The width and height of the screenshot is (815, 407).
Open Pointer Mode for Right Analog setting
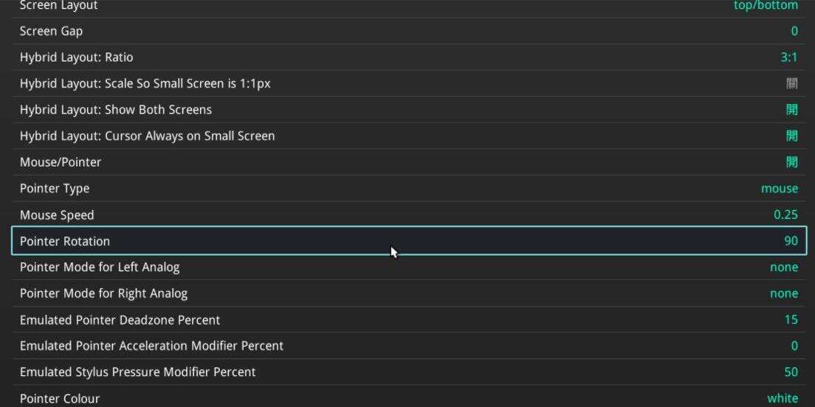(103, 293)
